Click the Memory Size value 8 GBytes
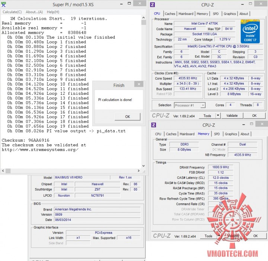Viewport: 268px width, 261px height. pyautogui.click(x=184, y=149)
